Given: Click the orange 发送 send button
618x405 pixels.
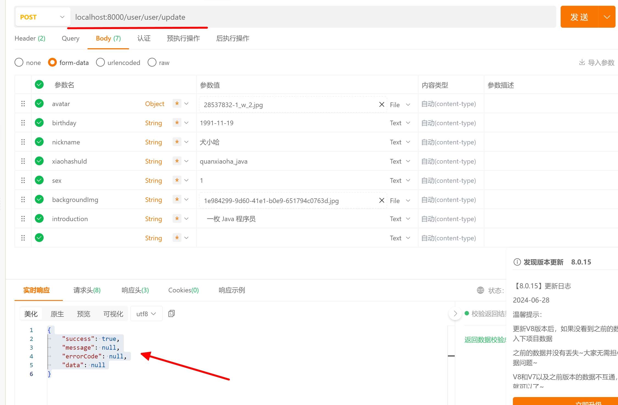Looking at the screenshot, I should pos(579,17).
